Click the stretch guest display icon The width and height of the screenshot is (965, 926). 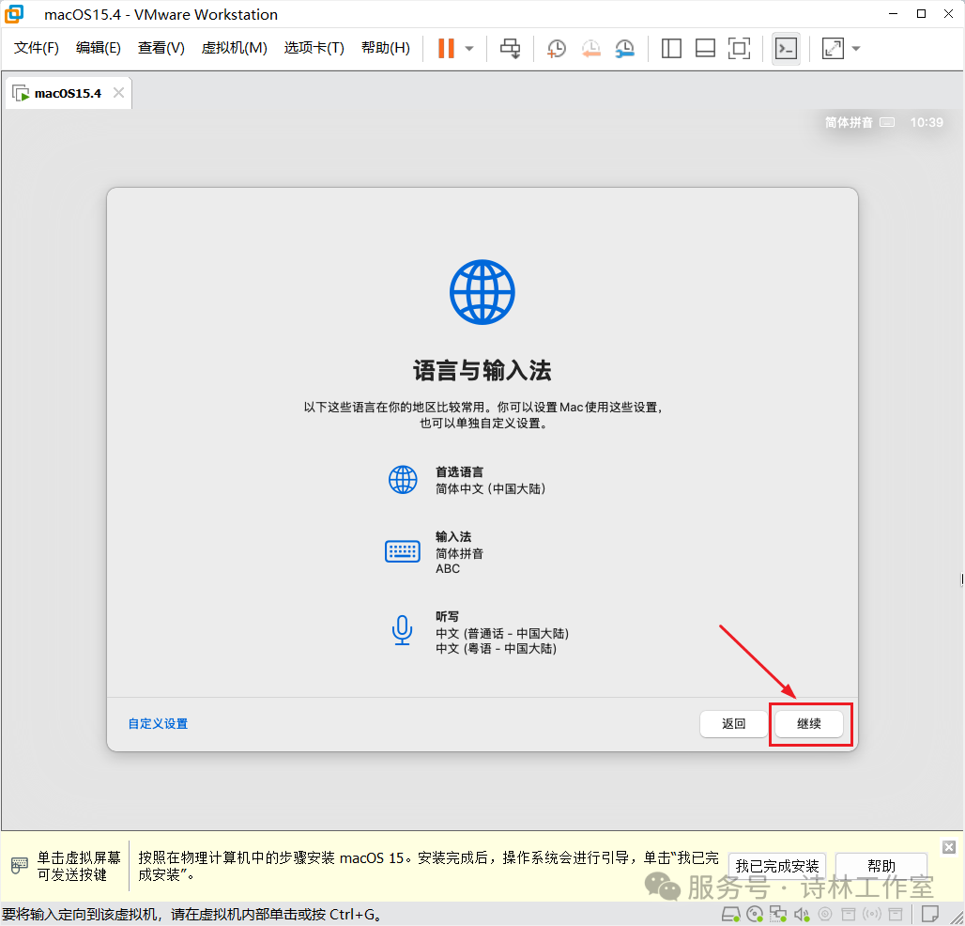(x=833, y=48)
